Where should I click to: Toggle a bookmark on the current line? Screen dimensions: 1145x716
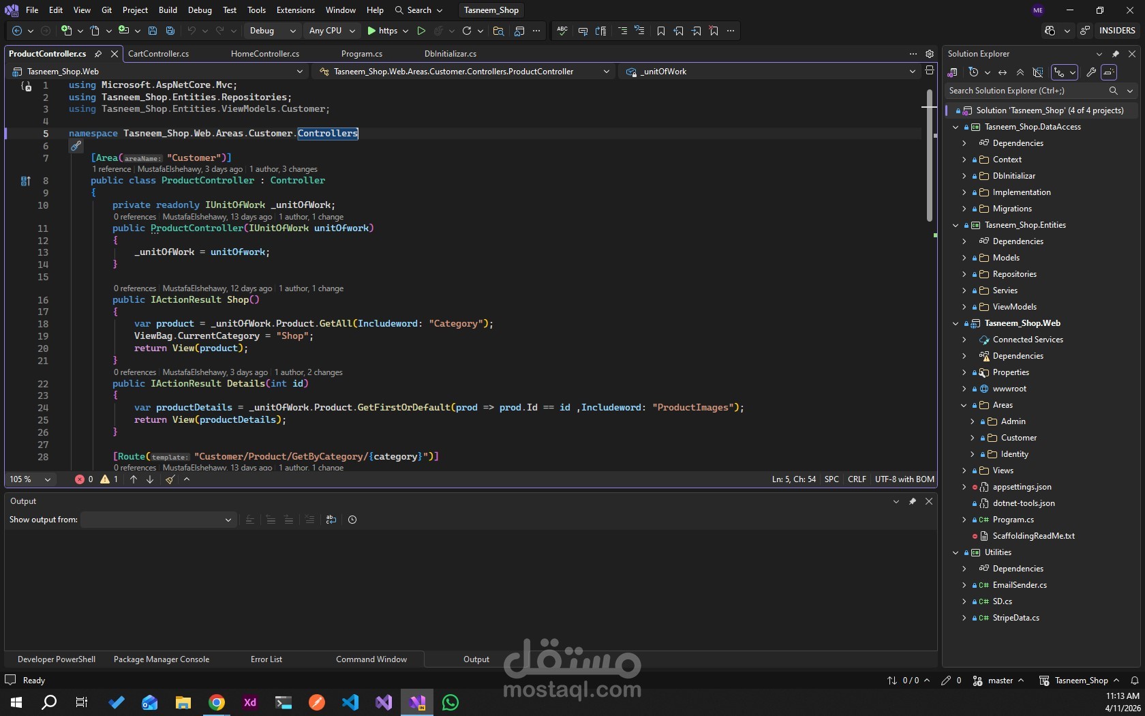[660, 31]
